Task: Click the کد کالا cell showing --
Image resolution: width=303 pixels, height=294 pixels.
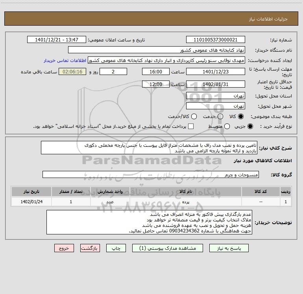Action: pos(261,202)
